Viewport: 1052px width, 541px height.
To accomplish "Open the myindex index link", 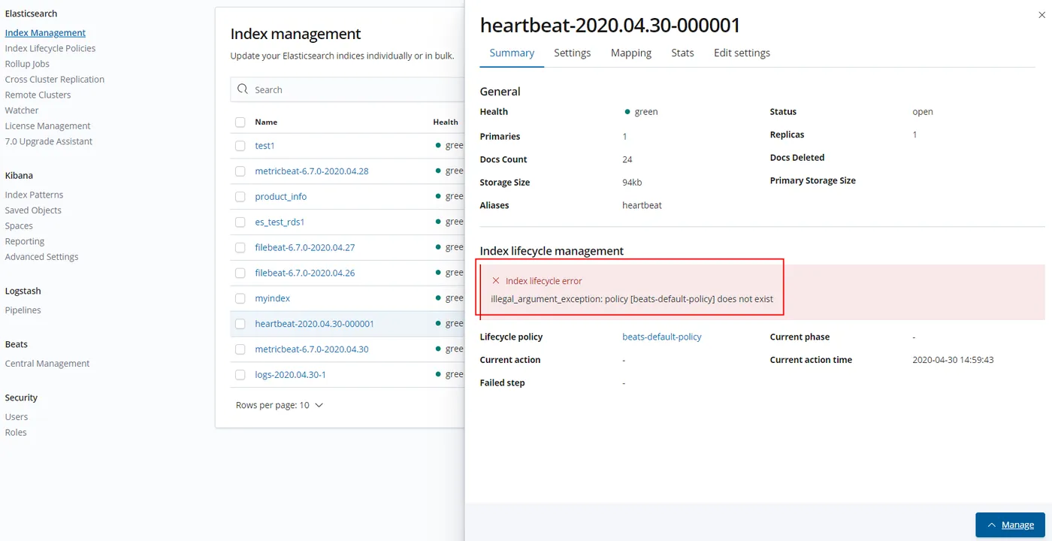I will click(273, 298).
